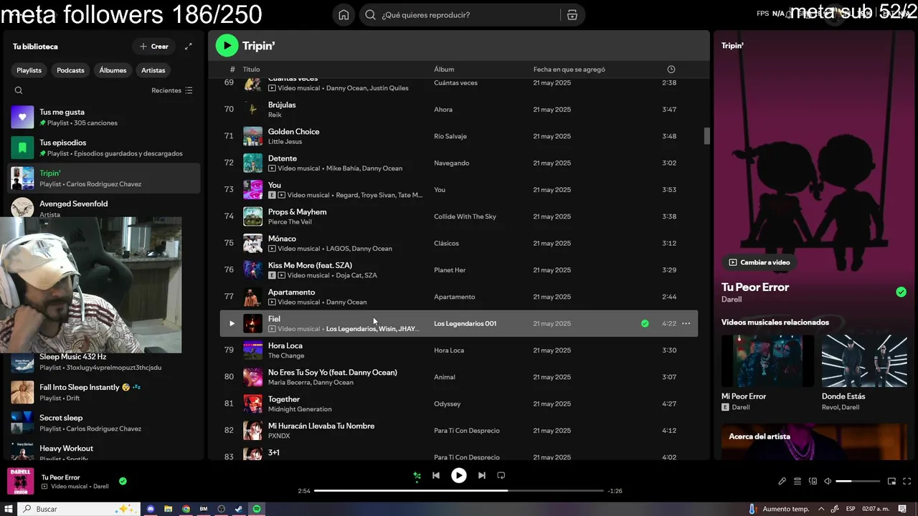
Task: Sort tracks by Título column
Action: (x=251, y=70)
